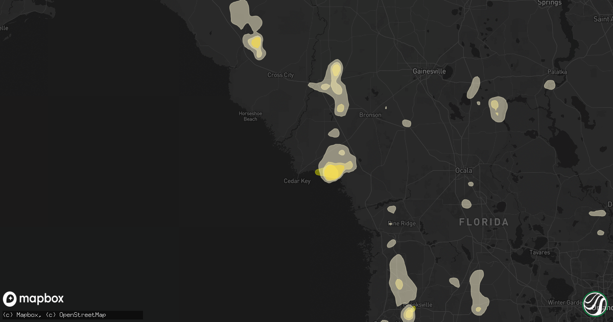
Task: Click the Pine Ridge label
Action: pyautogui.click(x=402, y=223)
